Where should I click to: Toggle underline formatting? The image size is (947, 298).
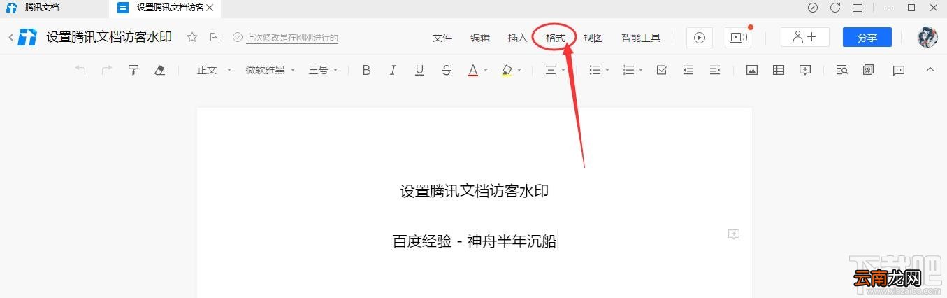click(419, 70)
